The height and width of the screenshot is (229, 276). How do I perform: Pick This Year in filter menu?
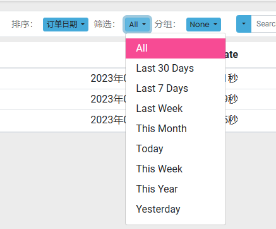coord(176,189)
